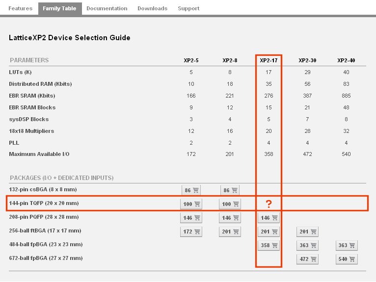Select the Distributed RAM (Kbits) label
Screen dimensions: 376x282
tap(40, 84)
